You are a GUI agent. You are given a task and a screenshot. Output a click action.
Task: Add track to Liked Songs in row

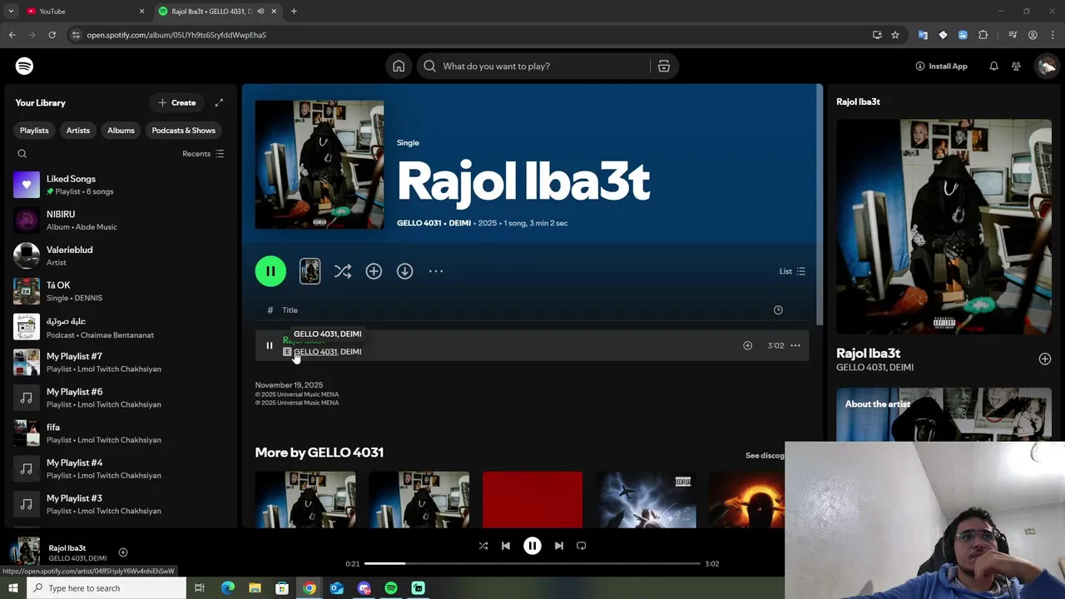747,345
